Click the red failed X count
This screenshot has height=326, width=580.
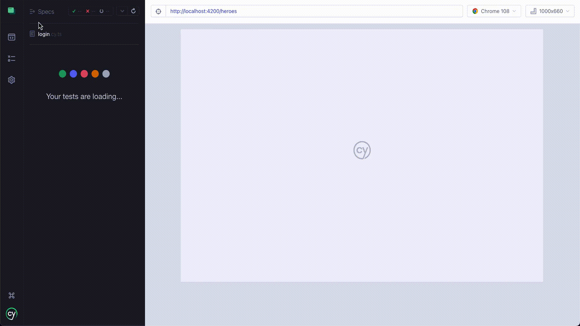(x=88, y=11)
